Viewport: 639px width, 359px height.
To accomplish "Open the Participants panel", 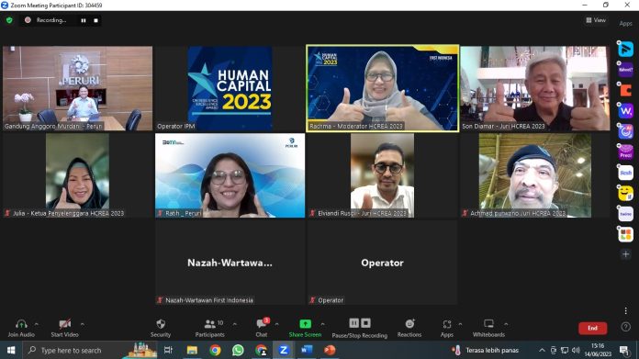I will click(x=210, y=328).
